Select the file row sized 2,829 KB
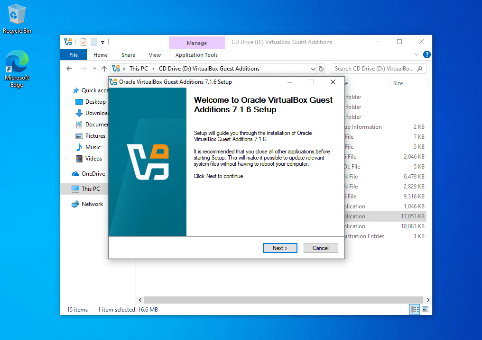The image size is (482, 340). pos(386,187)
